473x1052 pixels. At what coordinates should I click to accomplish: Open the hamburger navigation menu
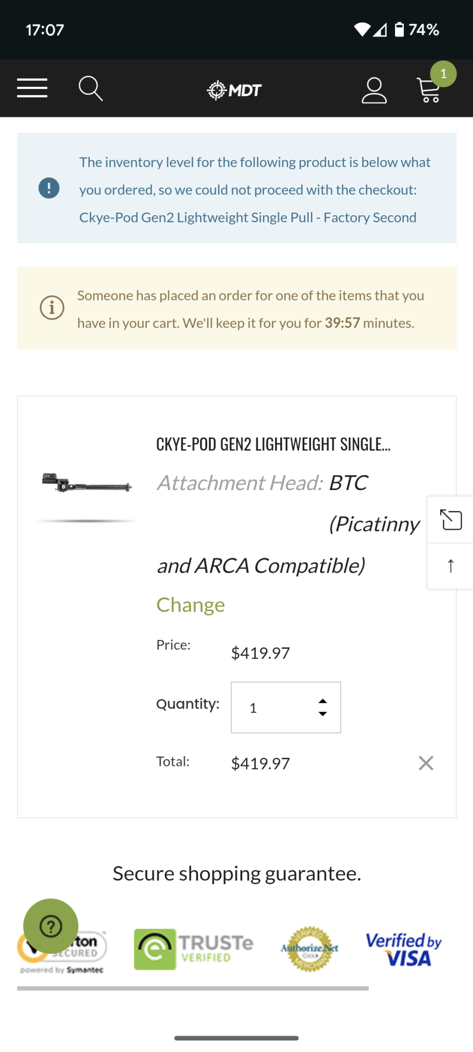pos(32,88)
